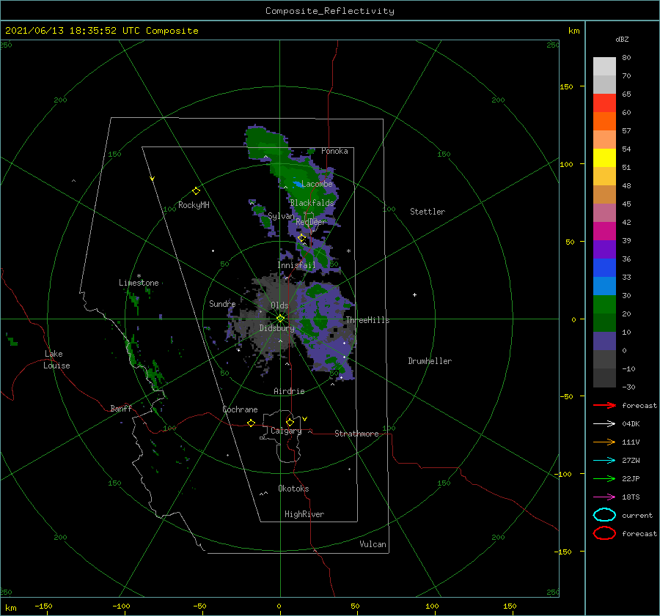The image size is (660, 616).
Task: Click the white asterisk above Limestone
Action: [x=139, y=276]
